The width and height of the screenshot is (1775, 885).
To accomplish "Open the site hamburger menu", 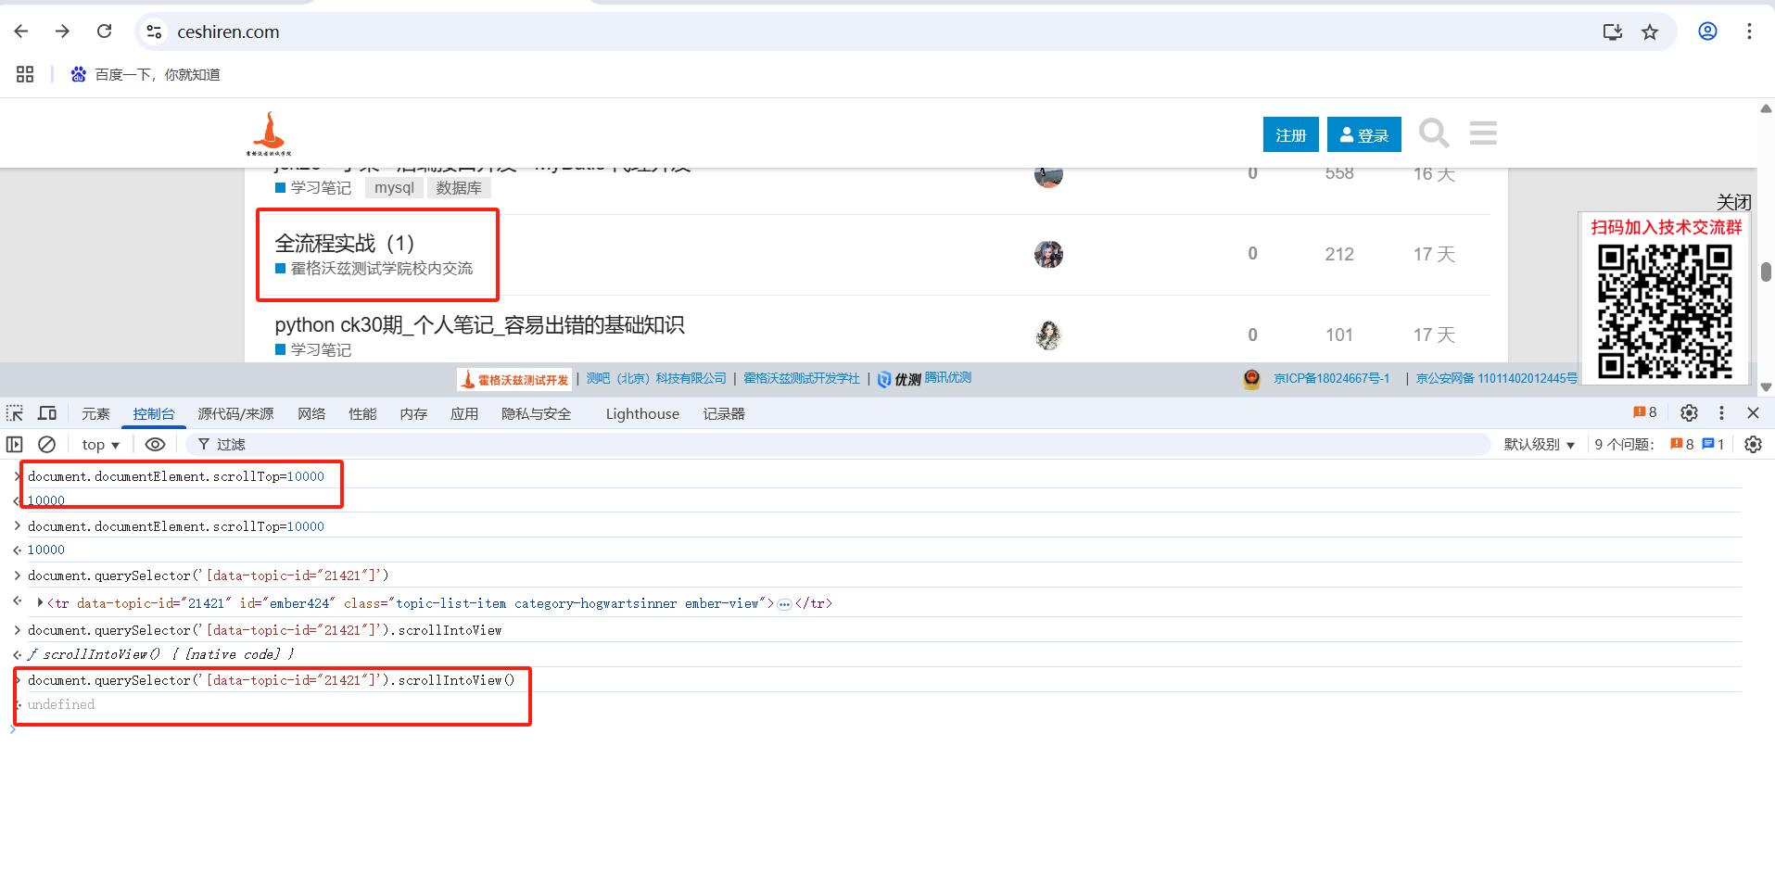I will pos(1483,133).
